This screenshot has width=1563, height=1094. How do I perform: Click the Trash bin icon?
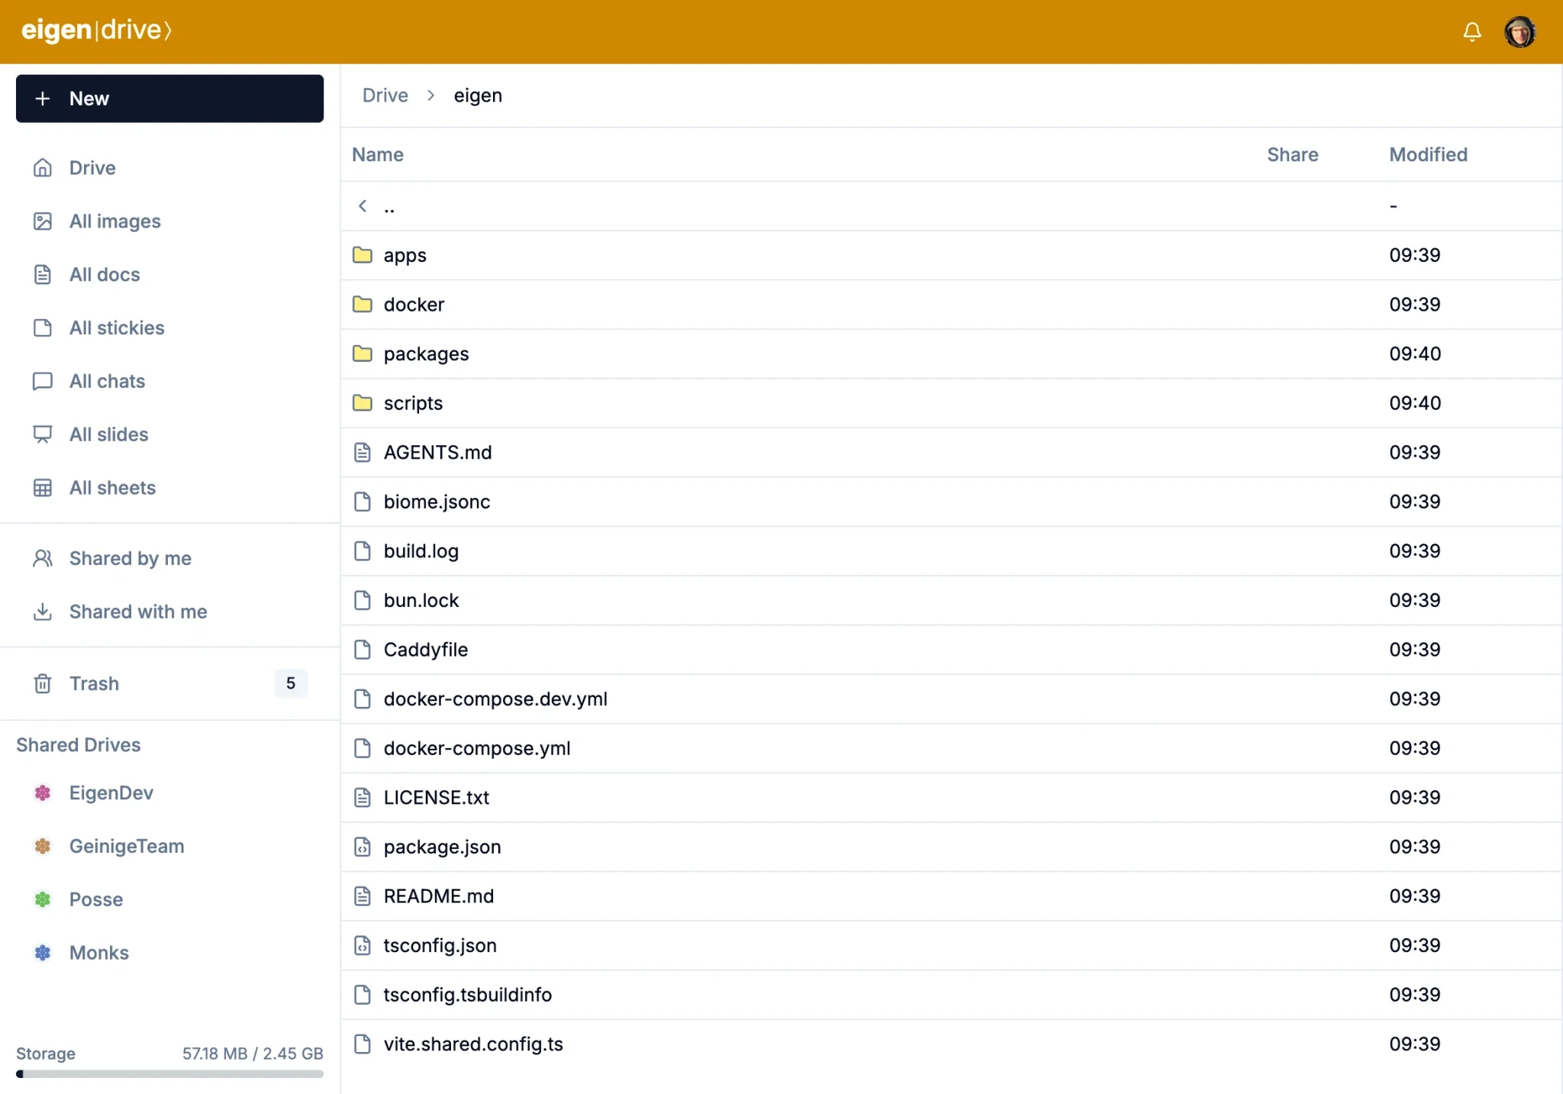43,683
